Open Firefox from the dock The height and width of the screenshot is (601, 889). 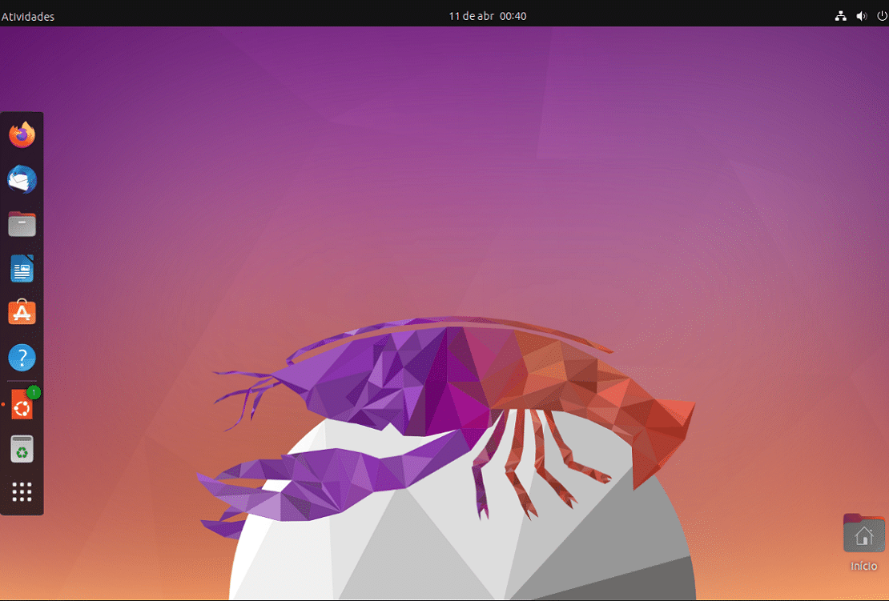click(x=22, y=134)
